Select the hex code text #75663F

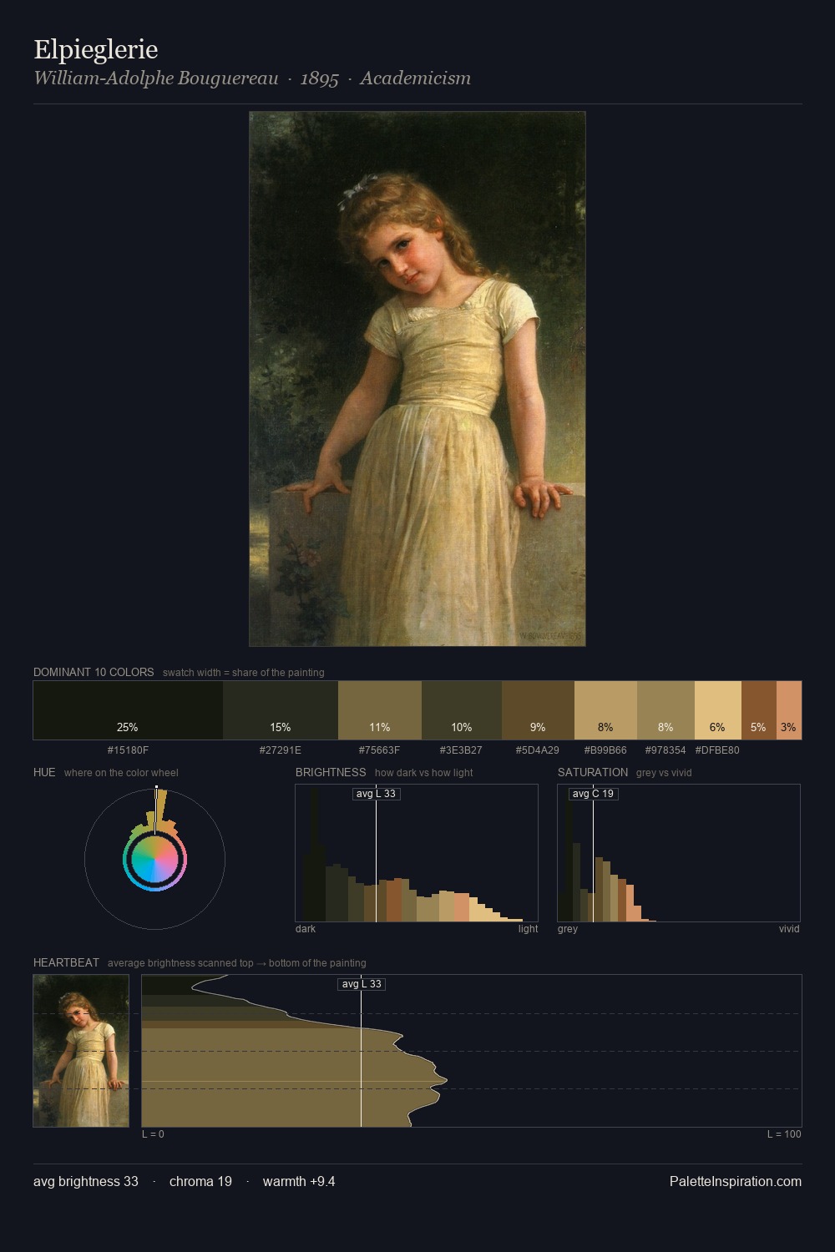tap(380, 750)
